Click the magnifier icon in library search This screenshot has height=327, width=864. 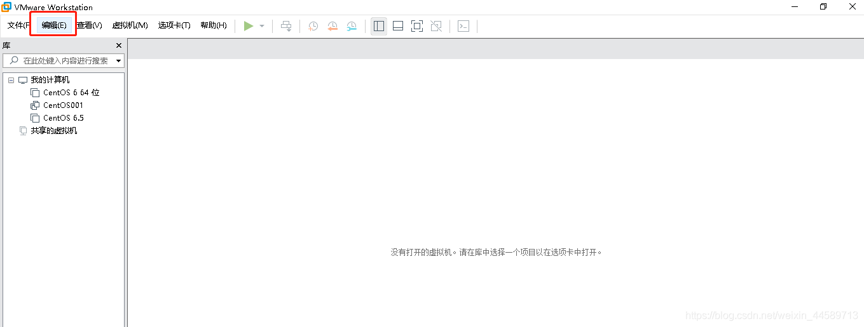click(14, 60)
